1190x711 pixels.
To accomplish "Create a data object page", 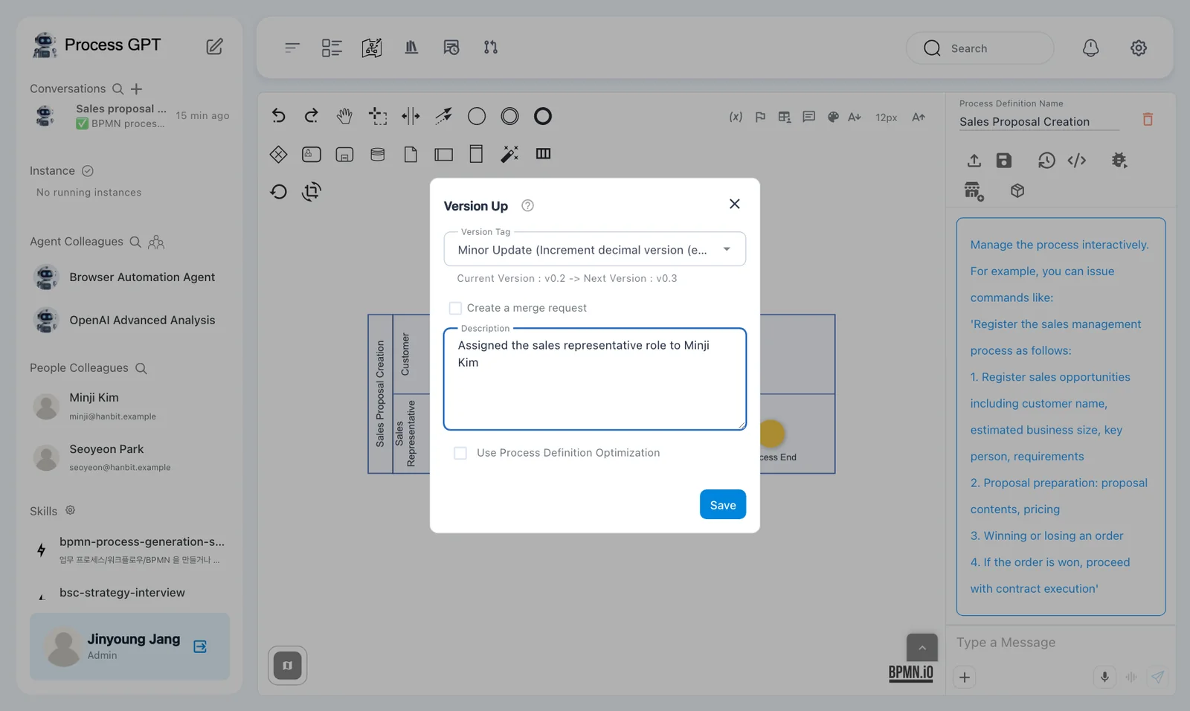I will click(x=411, y=154).
